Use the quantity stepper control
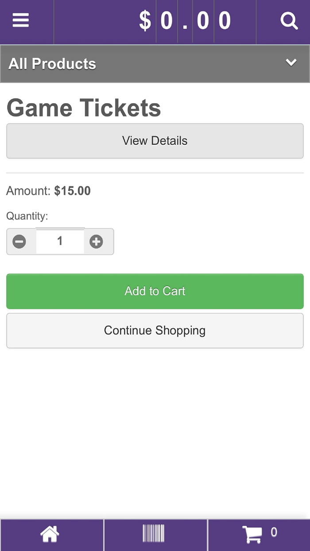Image resolution: width=310 pixels, height=551 pixels. [60, 242]
